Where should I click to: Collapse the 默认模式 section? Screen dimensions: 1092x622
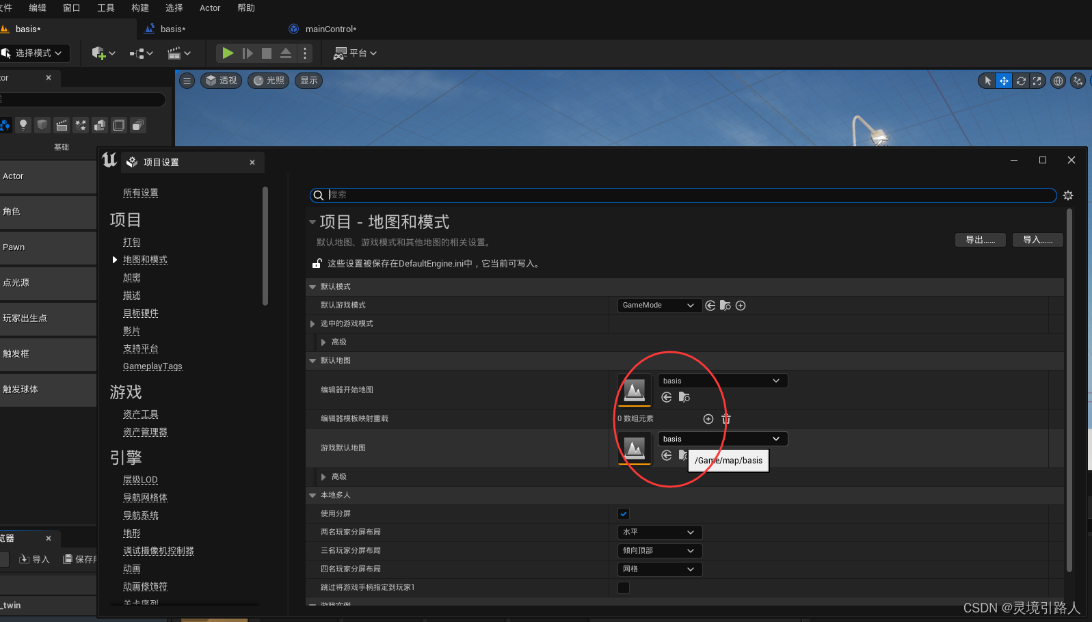click(312, 287)
